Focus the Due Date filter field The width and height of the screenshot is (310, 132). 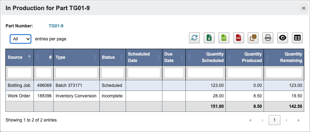click(x=174, y=73)
